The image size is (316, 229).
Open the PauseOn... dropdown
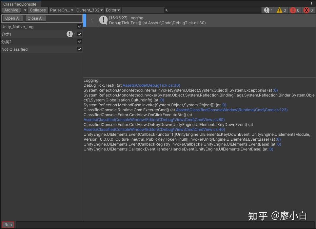pos(62,10)
